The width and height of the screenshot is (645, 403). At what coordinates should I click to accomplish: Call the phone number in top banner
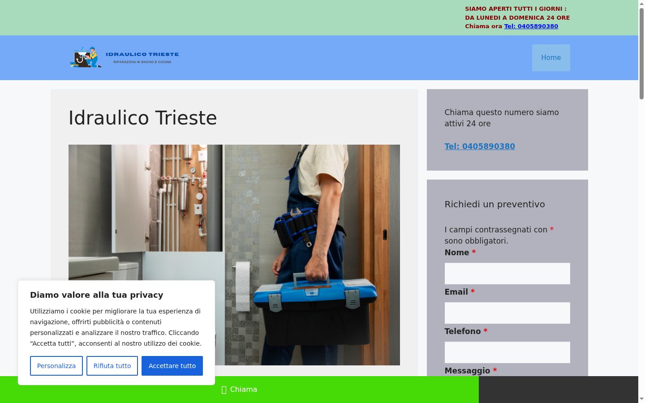[x=531, y=26]
